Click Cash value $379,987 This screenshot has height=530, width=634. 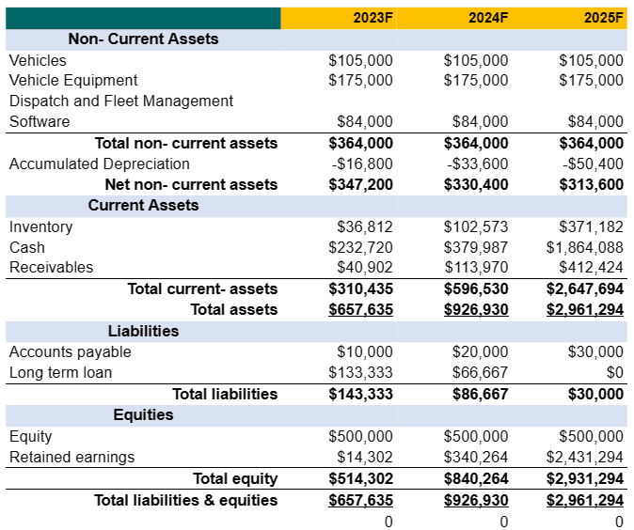pyautogui.click(x=476, y=248)
